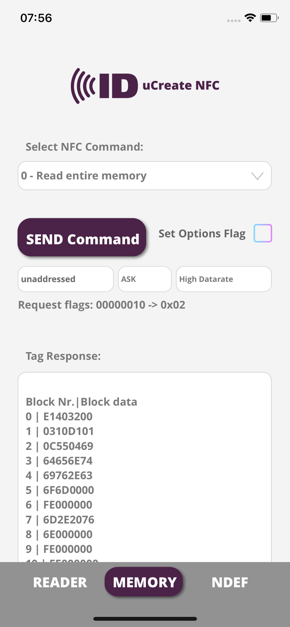Toggle the ASK modulation setting
290x627 pixels.
(x=145, y=279)
